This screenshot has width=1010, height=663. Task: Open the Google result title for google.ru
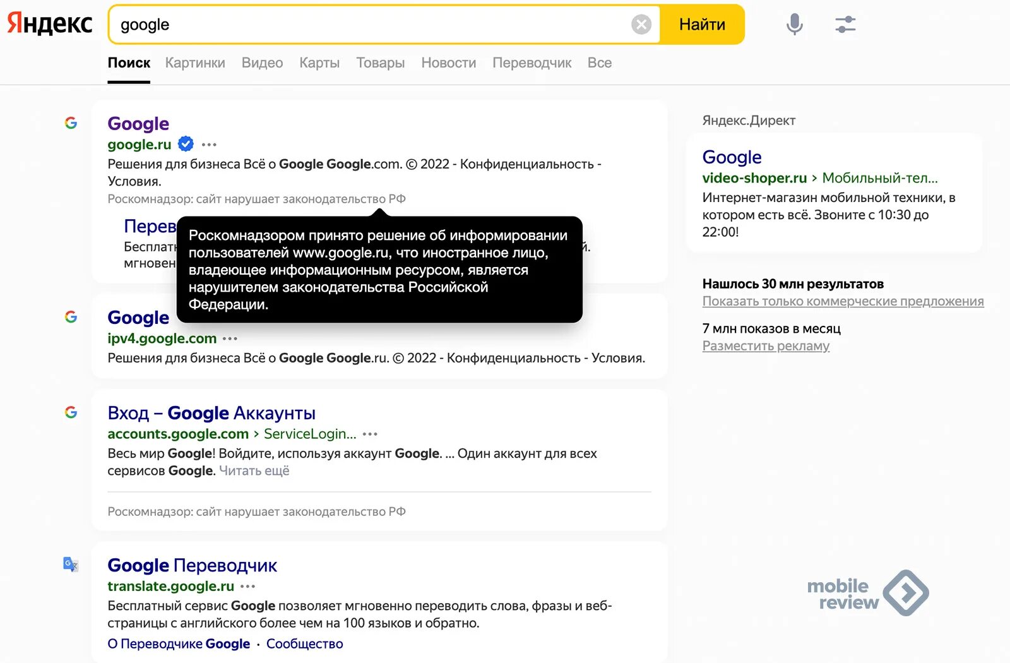(x=138, y=123)
